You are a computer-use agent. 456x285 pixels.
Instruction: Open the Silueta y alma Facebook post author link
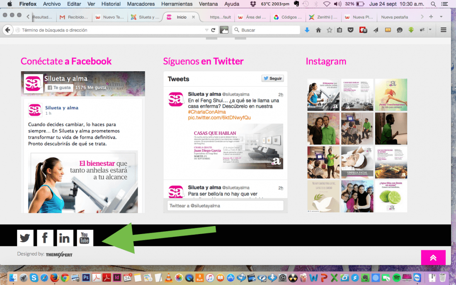coord(62,108)
